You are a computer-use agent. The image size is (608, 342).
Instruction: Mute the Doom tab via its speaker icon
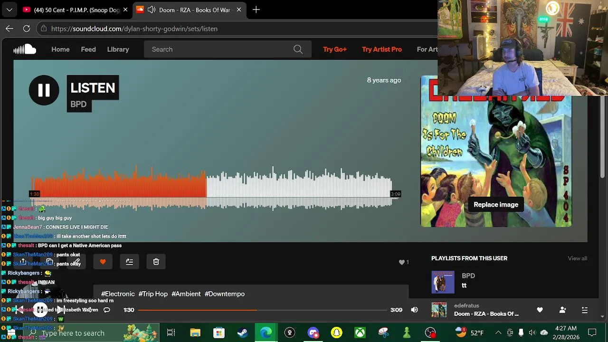pos(152,9)
